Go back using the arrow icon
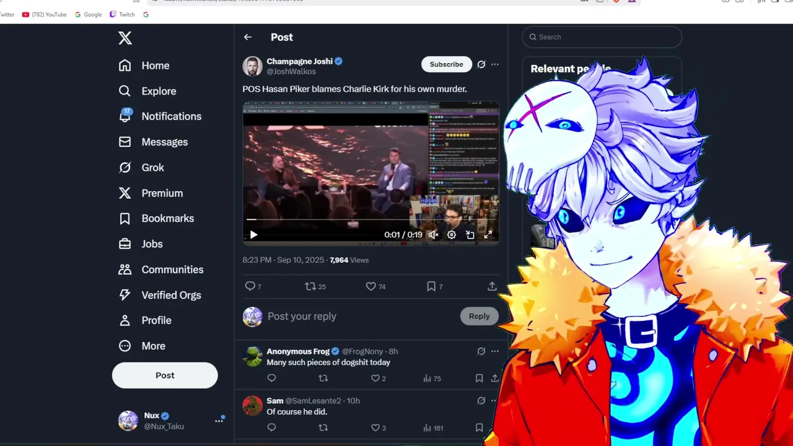The height and width of the screenshot is (446, 793). point(248,37)
